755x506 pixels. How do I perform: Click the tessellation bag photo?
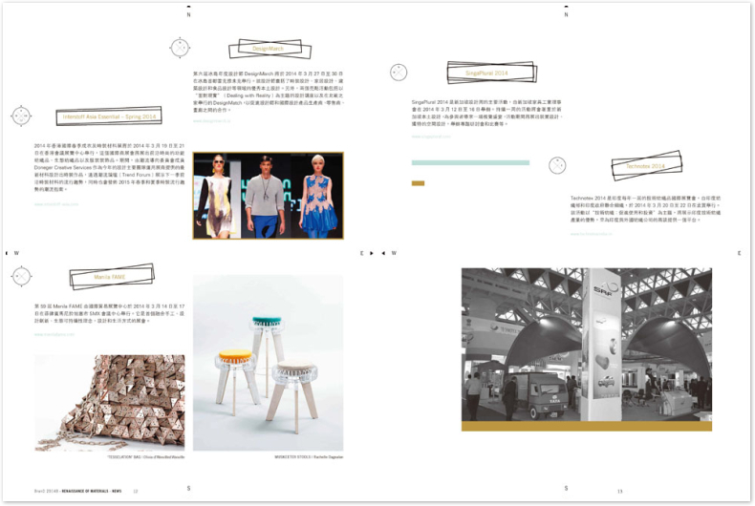pos(109,403)
